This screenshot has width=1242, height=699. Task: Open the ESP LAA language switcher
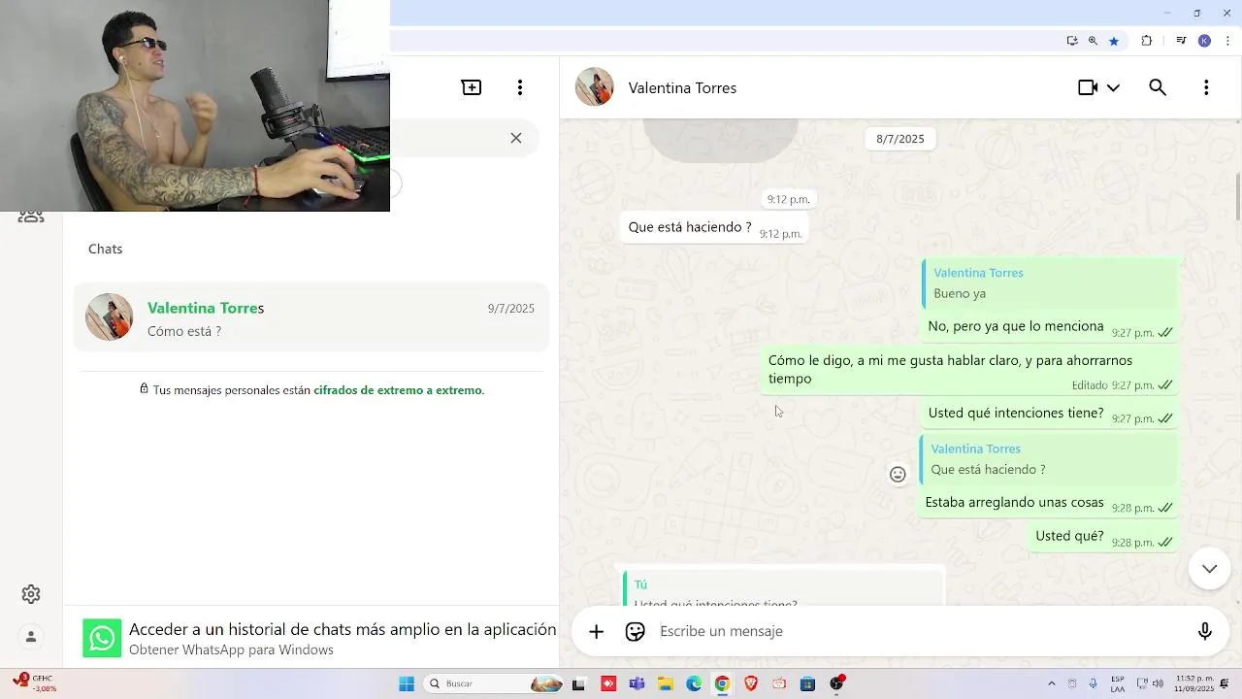pyautogui.click(x=1118, y=683)
